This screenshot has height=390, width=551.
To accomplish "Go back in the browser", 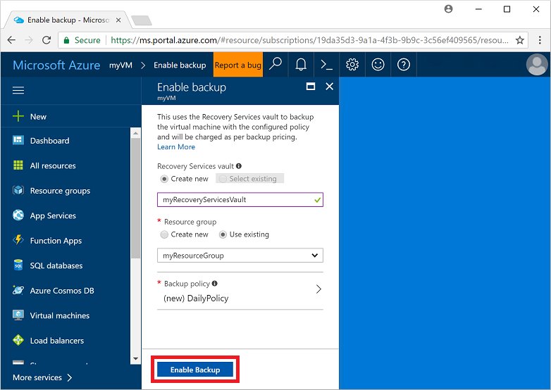I will point(11,40).
